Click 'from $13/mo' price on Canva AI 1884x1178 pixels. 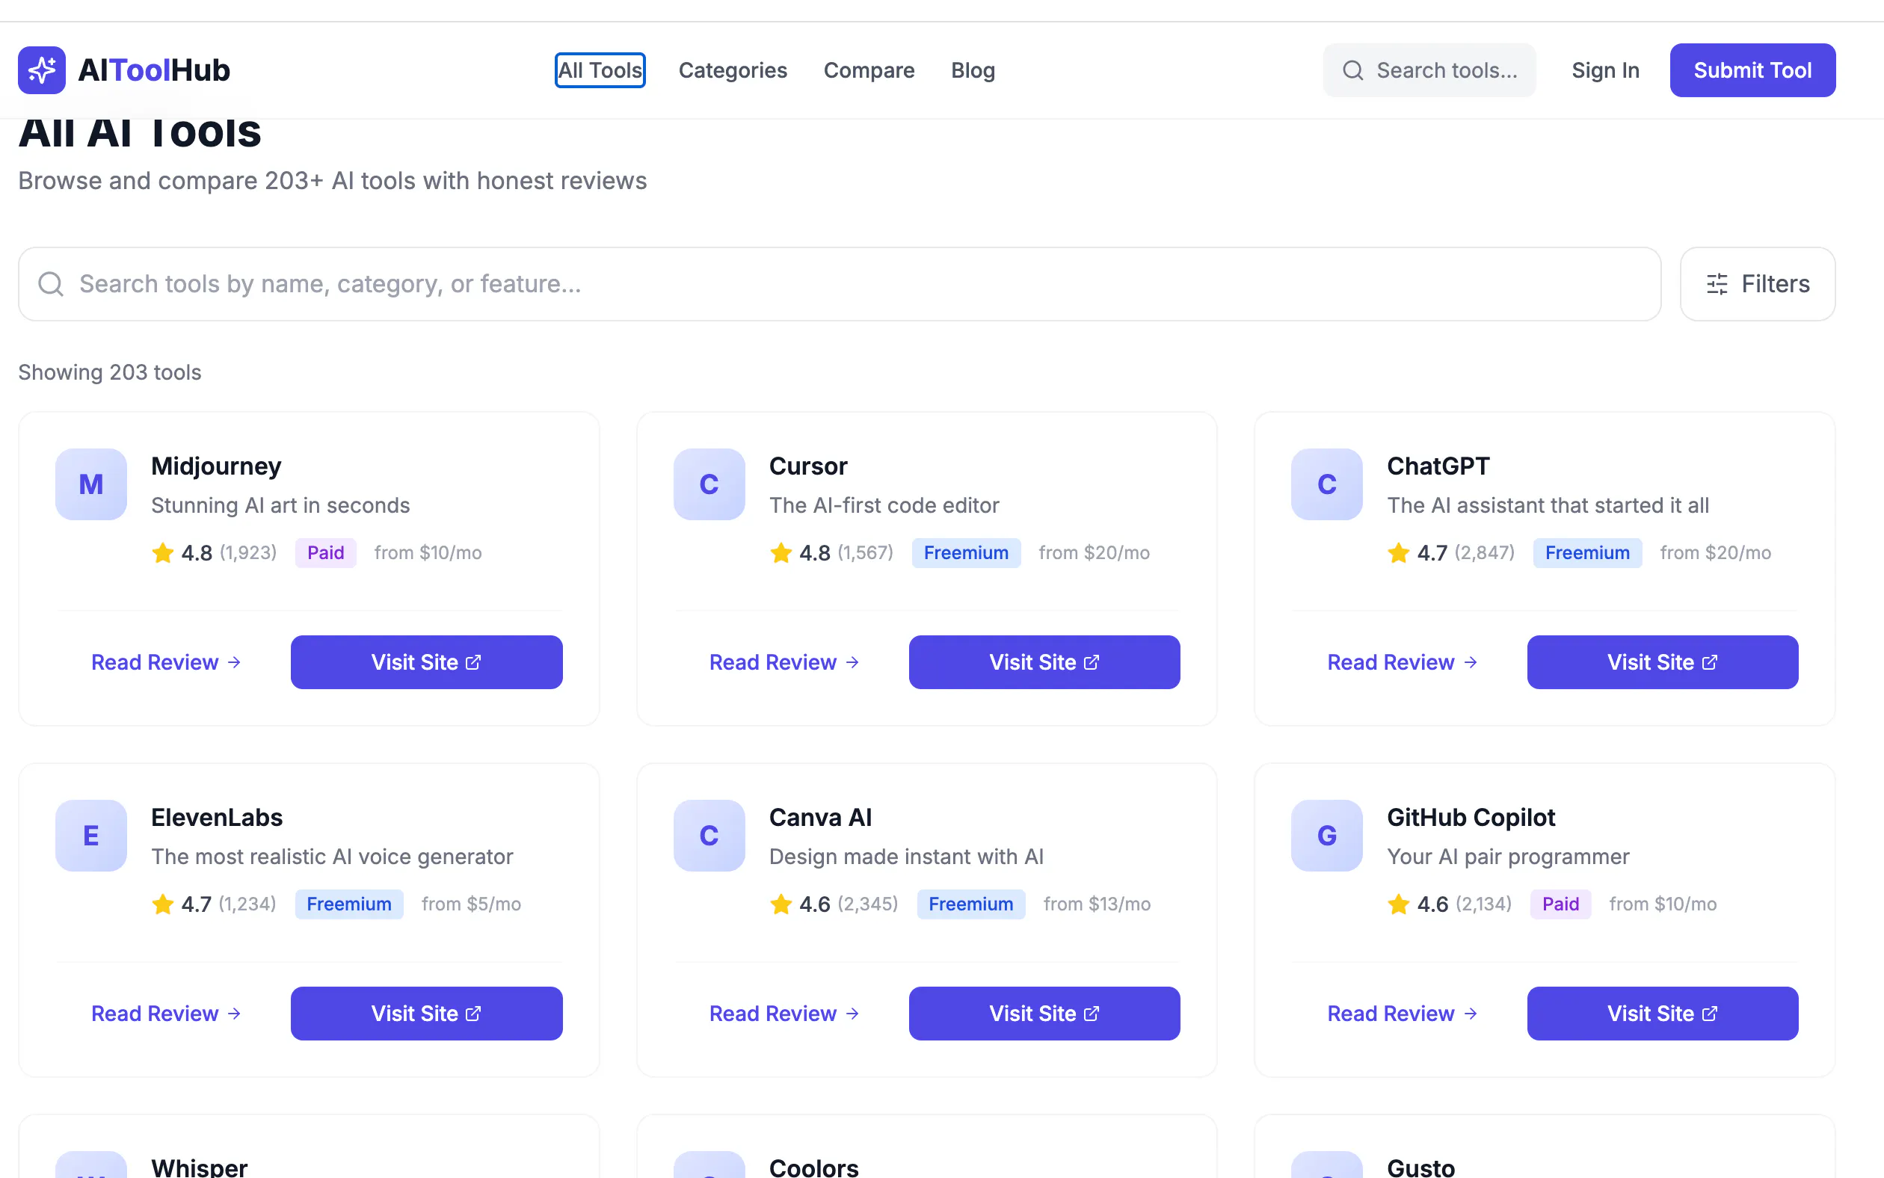[x=1097, y=904]
